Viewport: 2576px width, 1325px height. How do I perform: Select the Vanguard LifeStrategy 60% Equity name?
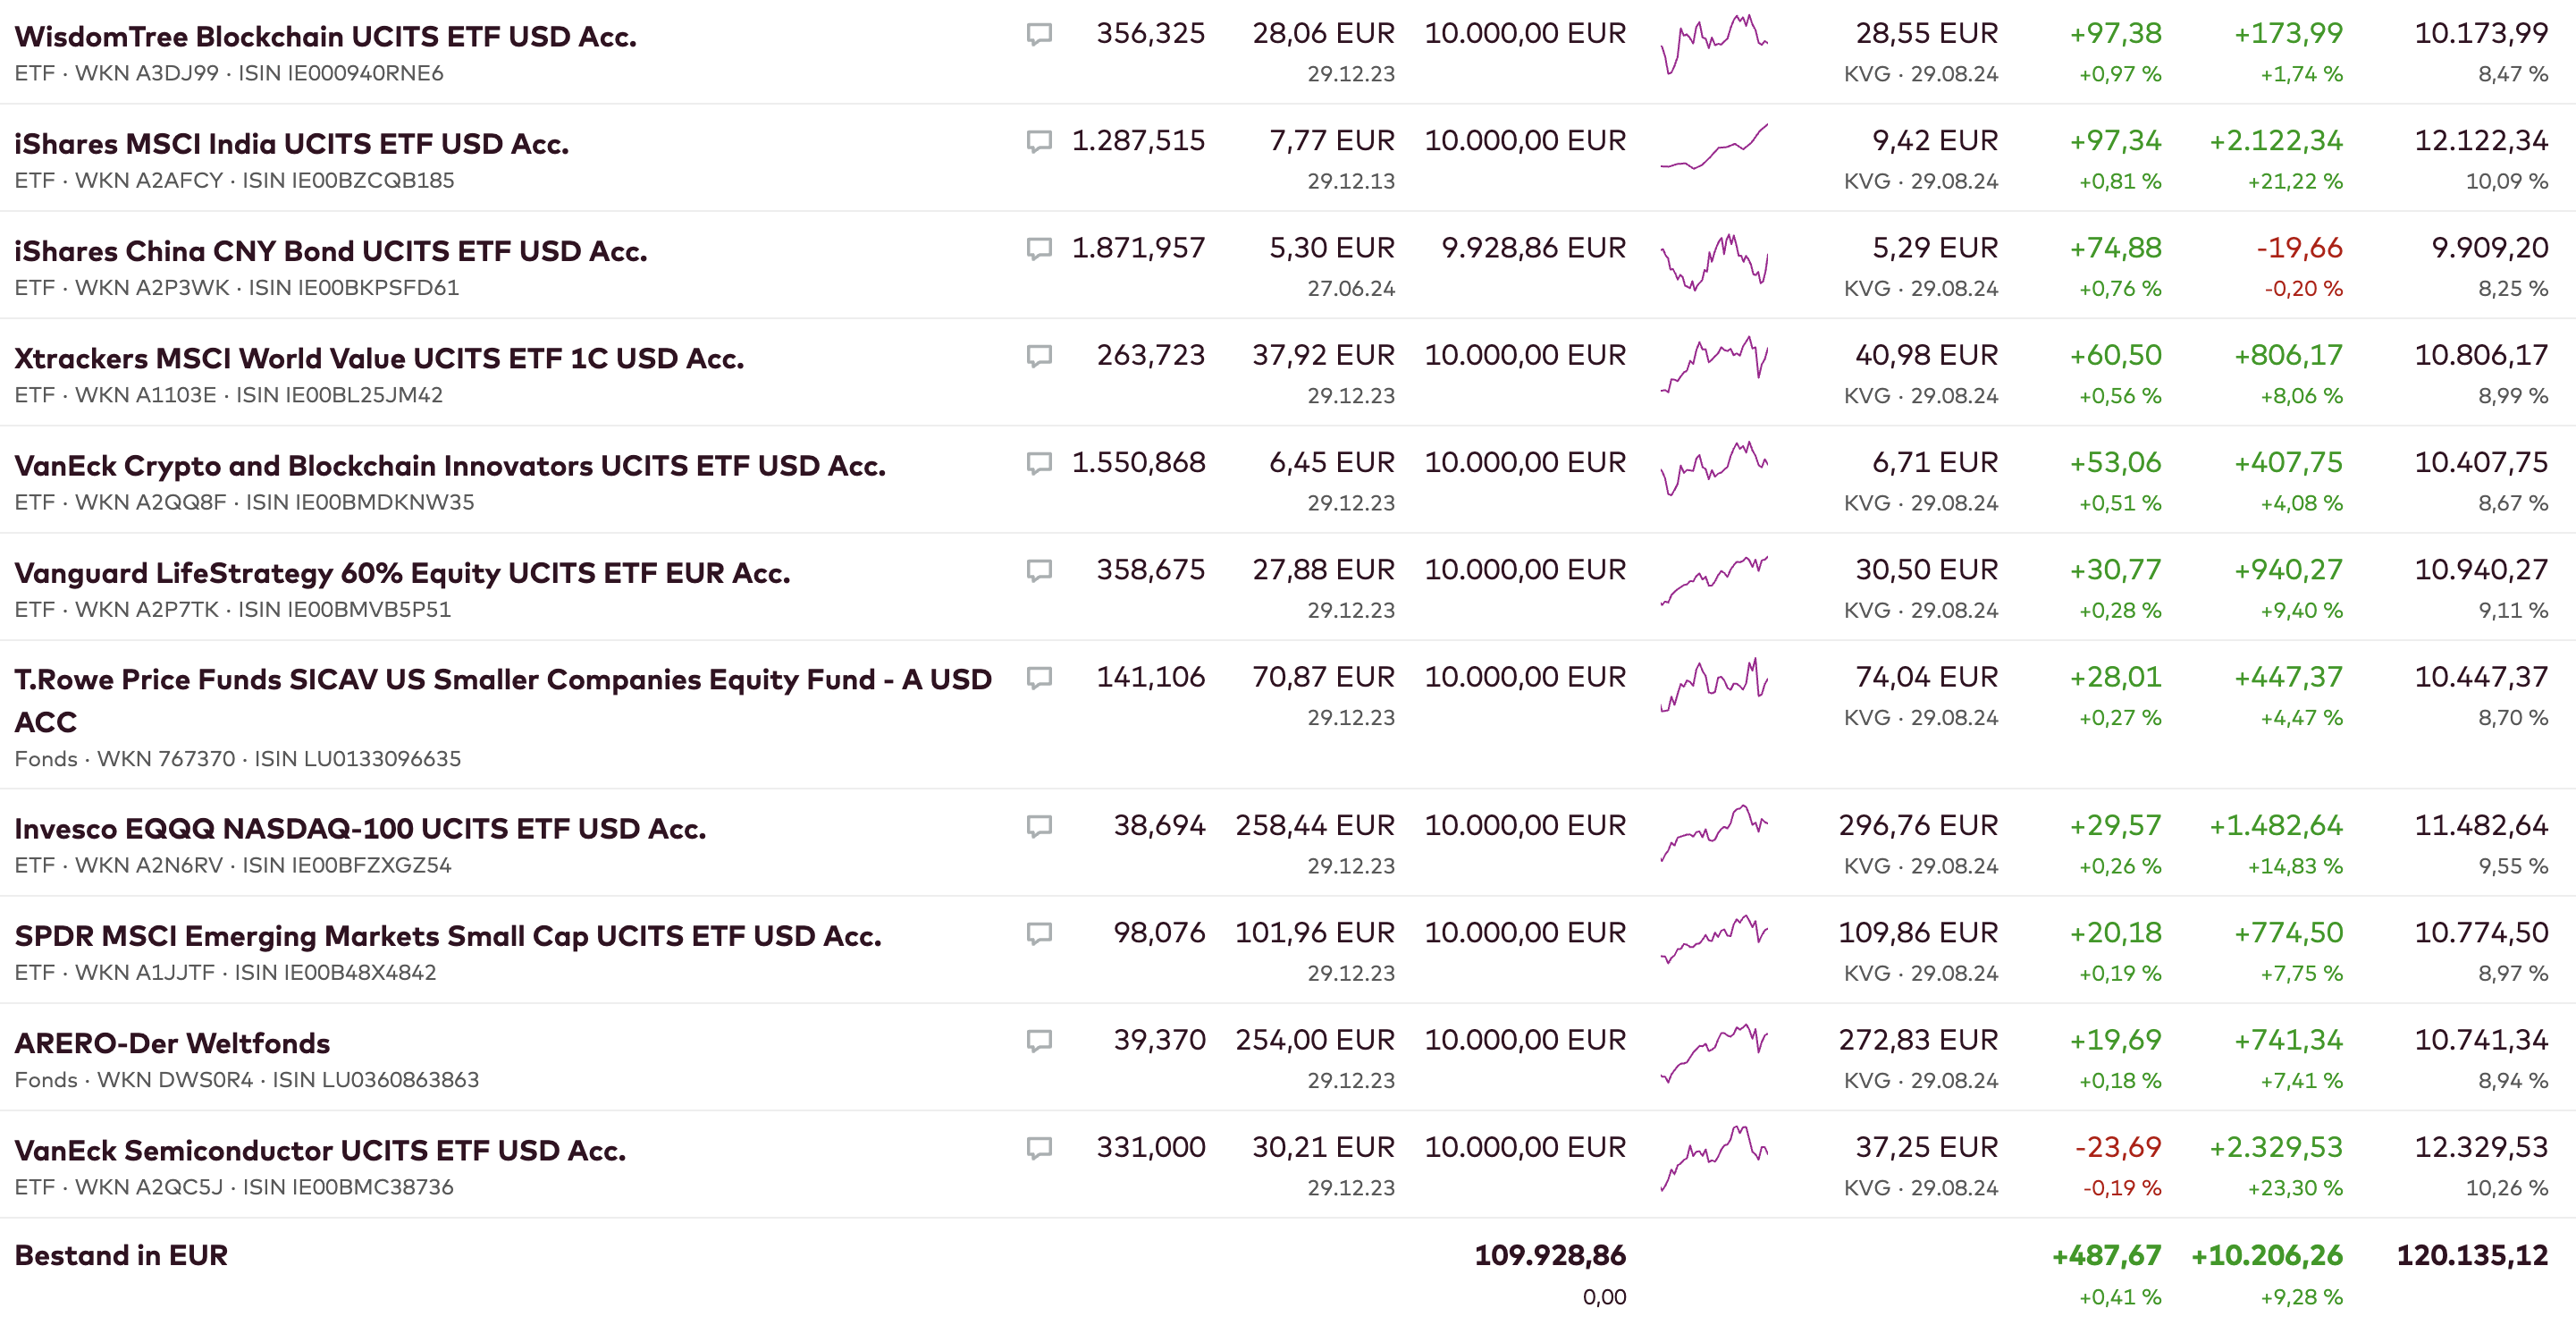(402, 573)
